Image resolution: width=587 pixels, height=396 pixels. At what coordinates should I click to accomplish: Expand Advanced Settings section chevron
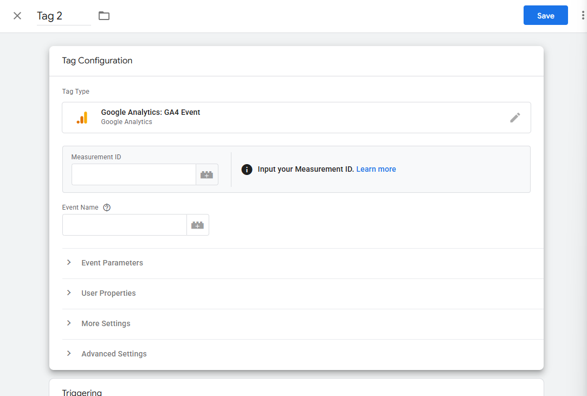coord(69,353)
